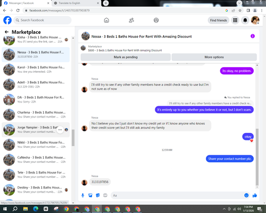Viewport: 266px width, 213px height.
Task: Switch to the Translate to English tab
Action: 76,3
